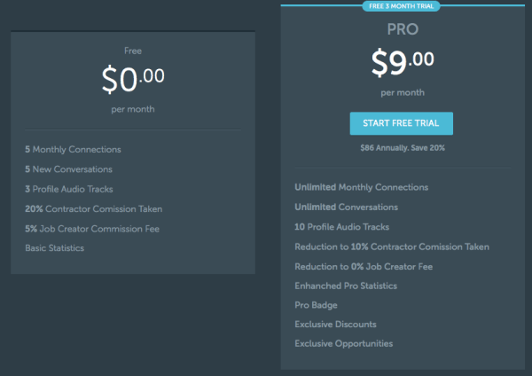Image resolution: width=532 pixels, height=376 pixels.
Task: Select the Pro Badge feature
Action: [x=315, y=305]
